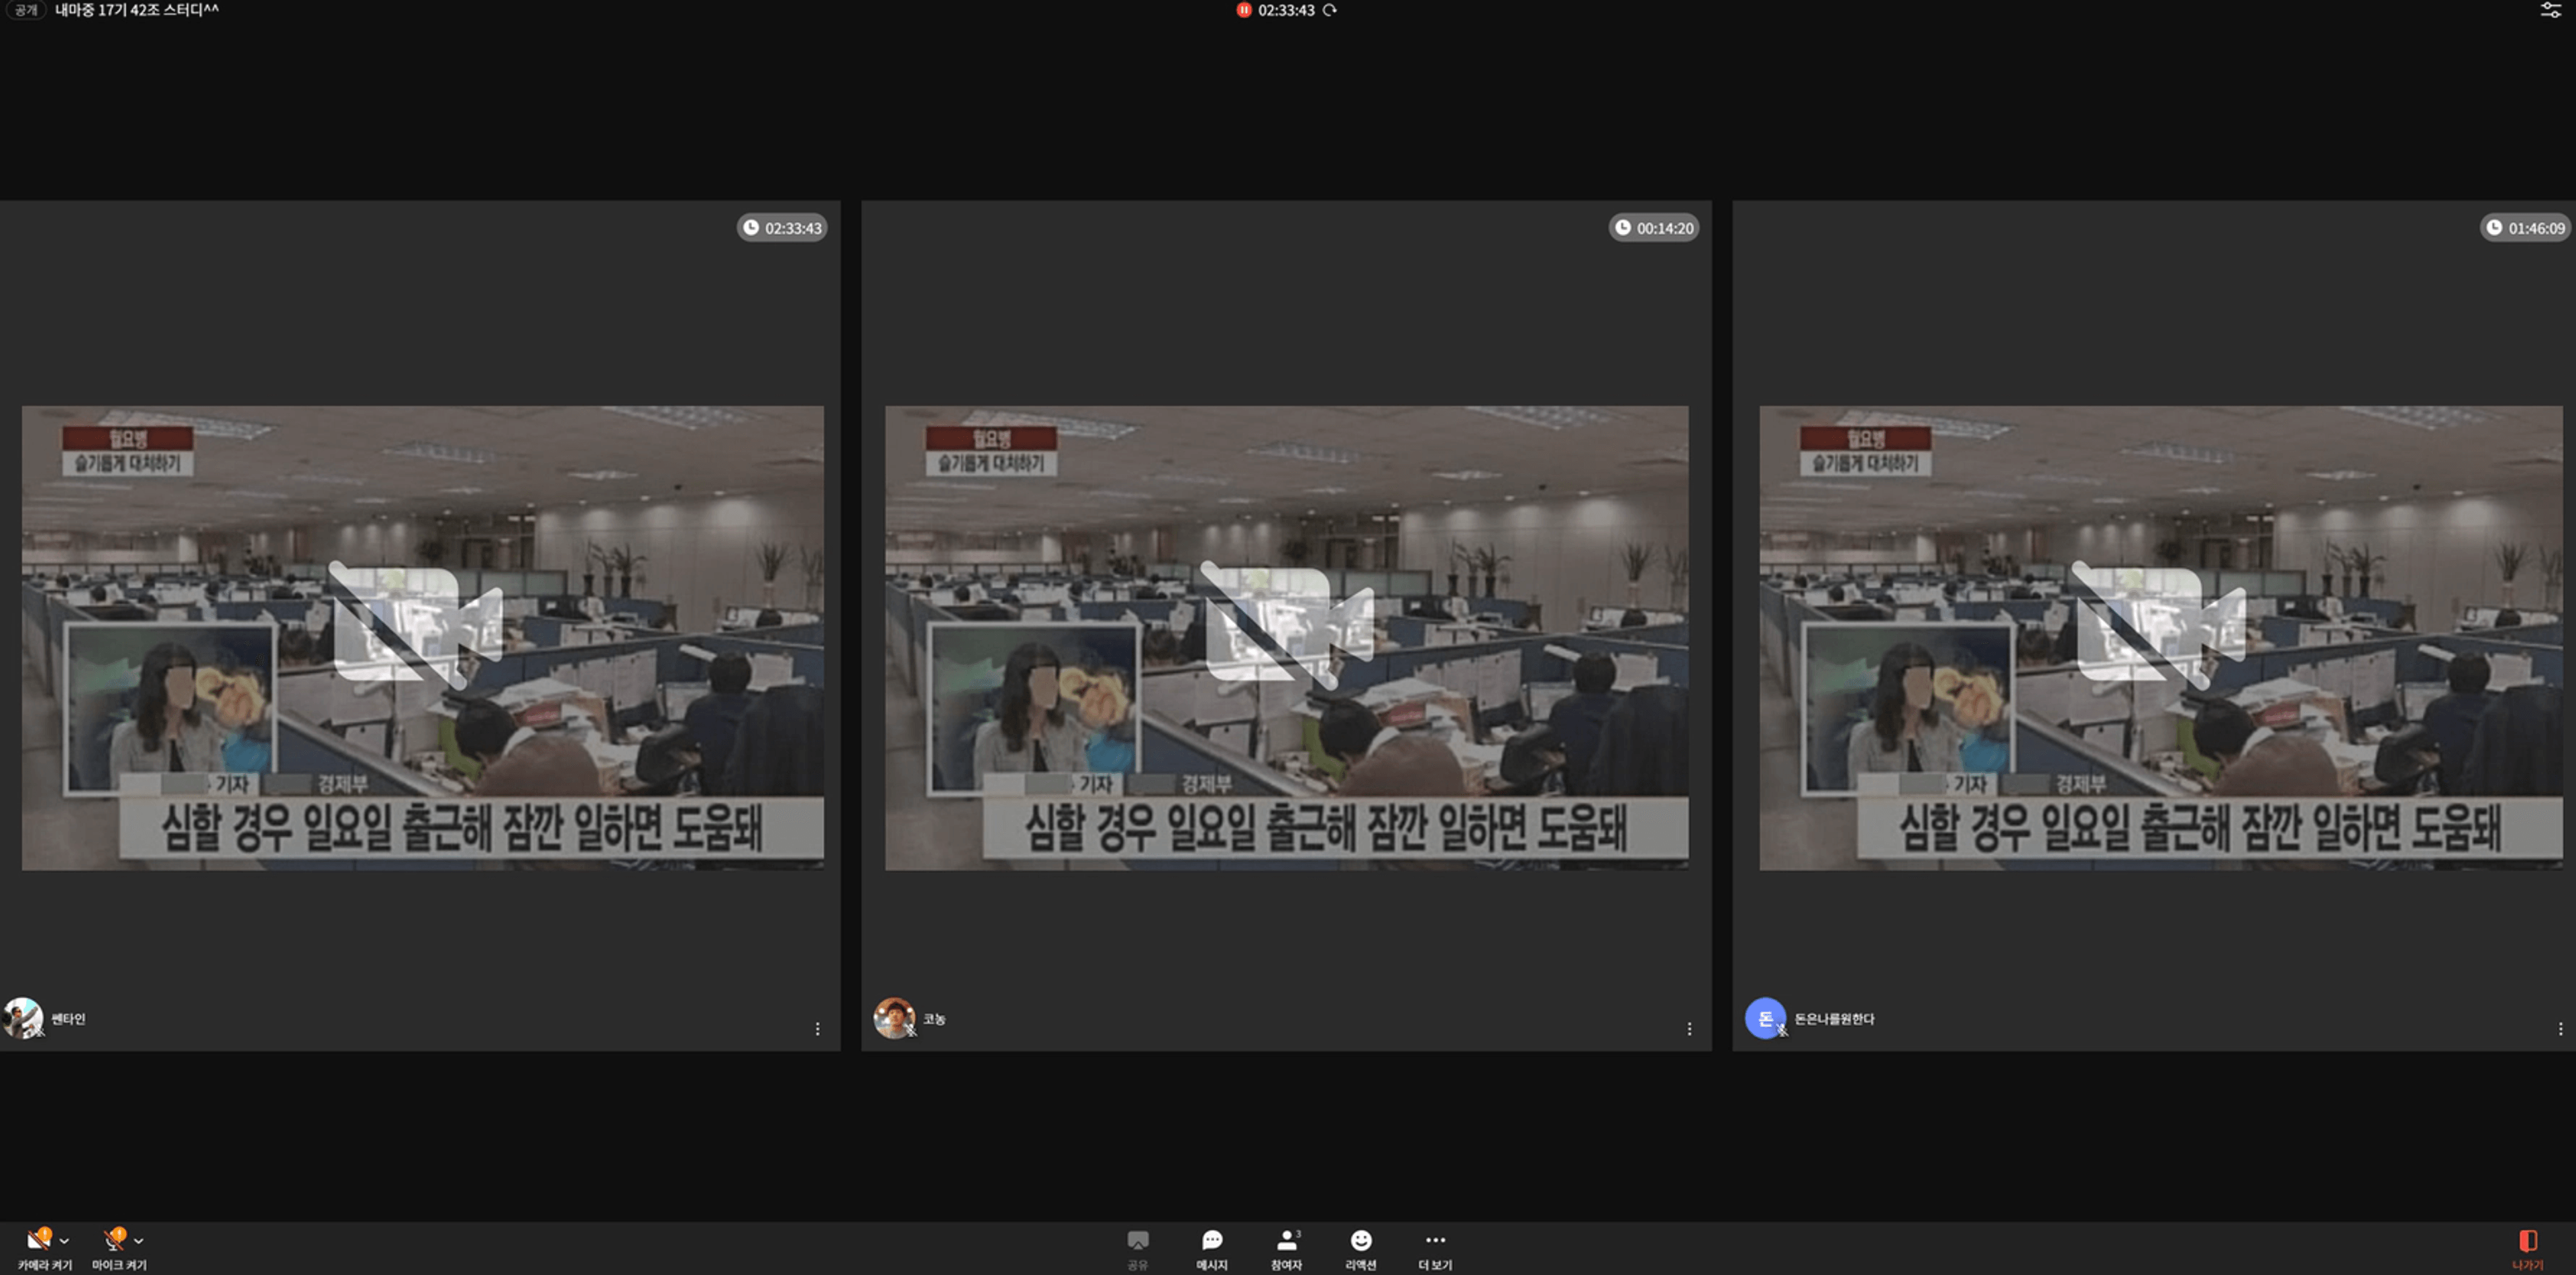
Task: Click the blue 돈 profile avatar
Action: [1765, 1017]
